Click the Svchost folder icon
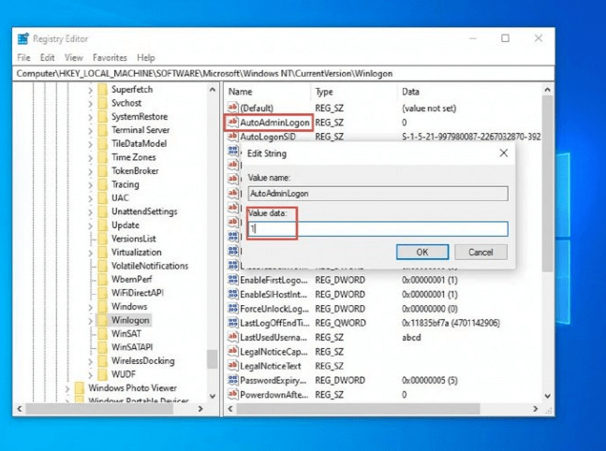 tap(102, 103)
